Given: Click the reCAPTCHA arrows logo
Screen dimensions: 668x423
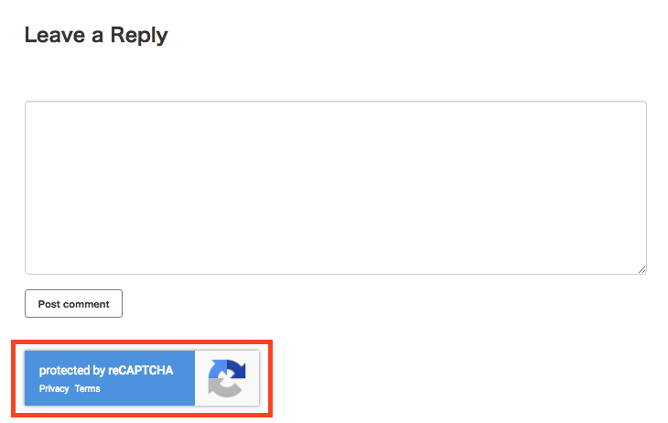Looking at the screenshot, I should pyautogui.click(x=227, y=378).
